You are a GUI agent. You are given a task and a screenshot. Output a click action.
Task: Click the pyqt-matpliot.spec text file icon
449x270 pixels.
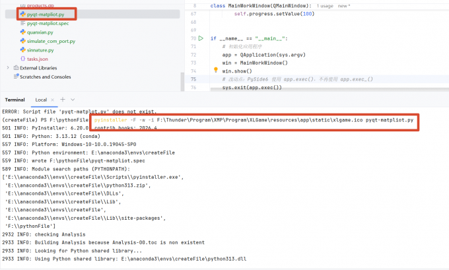click(x=23, y=23)
